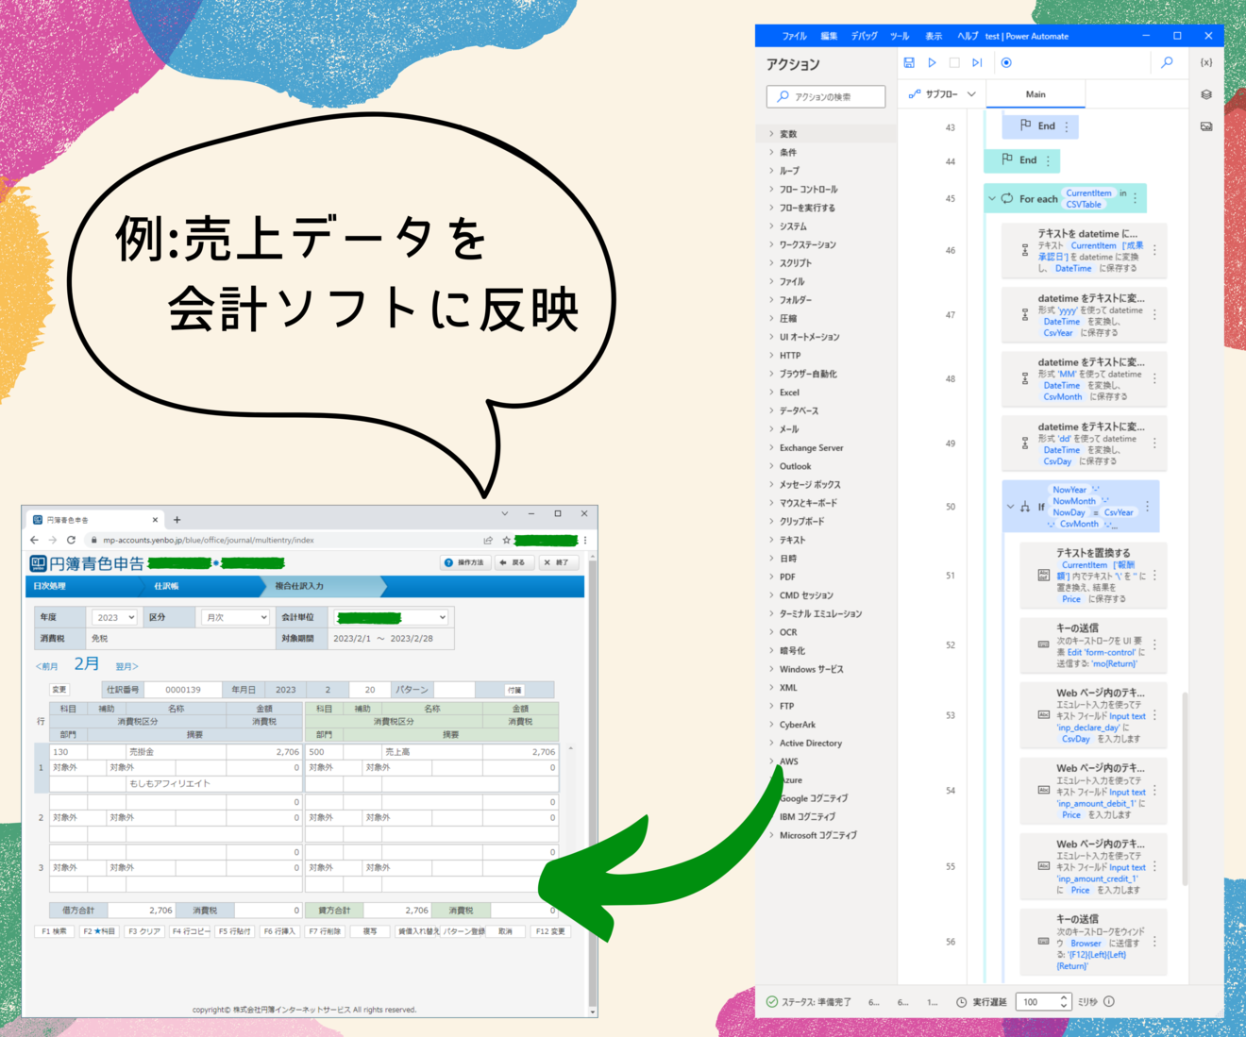Screen dimensions: 1246x1037
Task: Click the 付箋 button
Action: pos(514,690)
